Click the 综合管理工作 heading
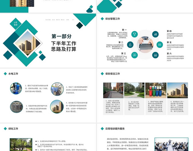The image size is (193, 151). (112, 19)
